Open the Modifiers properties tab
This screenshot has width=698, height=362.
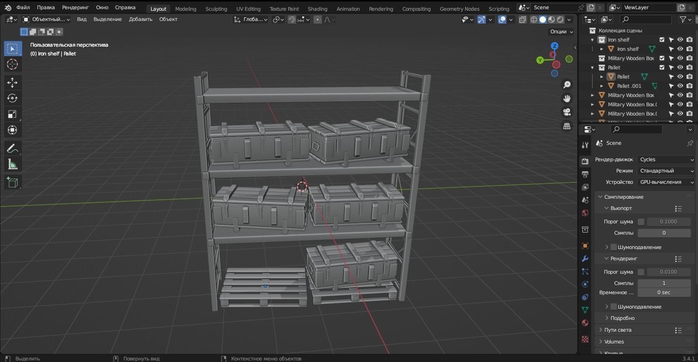point(585,259)
